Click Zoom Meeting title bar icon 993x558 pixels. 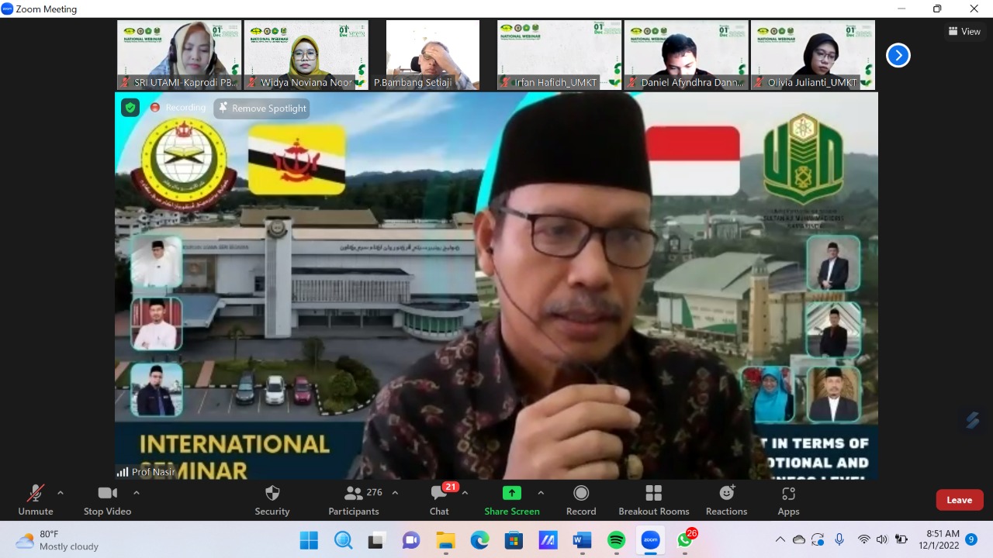pos(7,9)
